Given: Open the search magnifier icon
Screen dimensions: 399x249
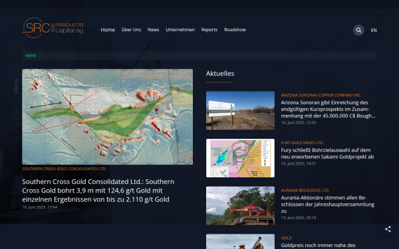Looking at the screenshot, I should [x=358, y=31].
